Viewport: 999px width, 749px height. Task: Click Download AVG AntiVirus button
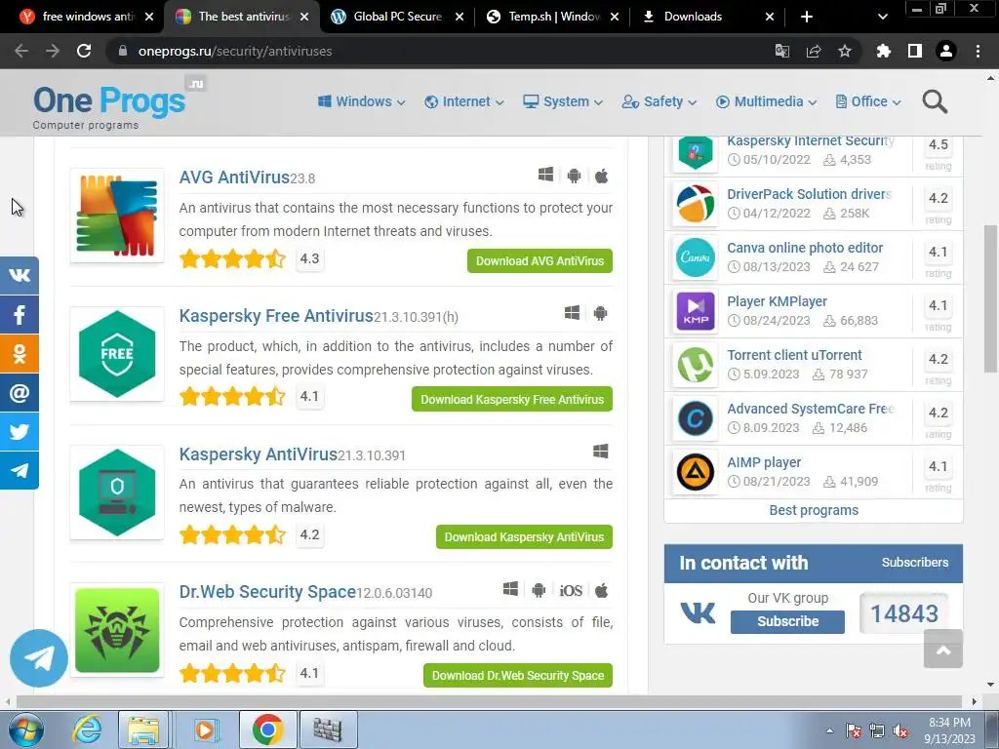pos(539,261)
